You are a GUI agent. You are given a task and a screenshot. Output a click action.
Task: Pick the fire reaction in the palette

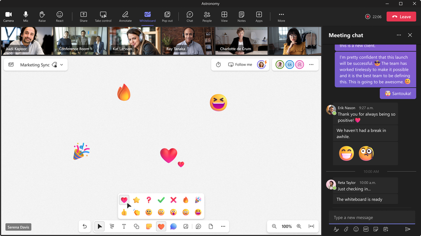pyautogui.click(x=186, y=200)
